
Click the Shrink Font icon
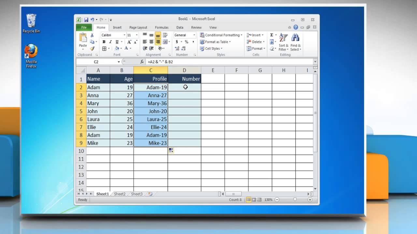tap(135, 42)
